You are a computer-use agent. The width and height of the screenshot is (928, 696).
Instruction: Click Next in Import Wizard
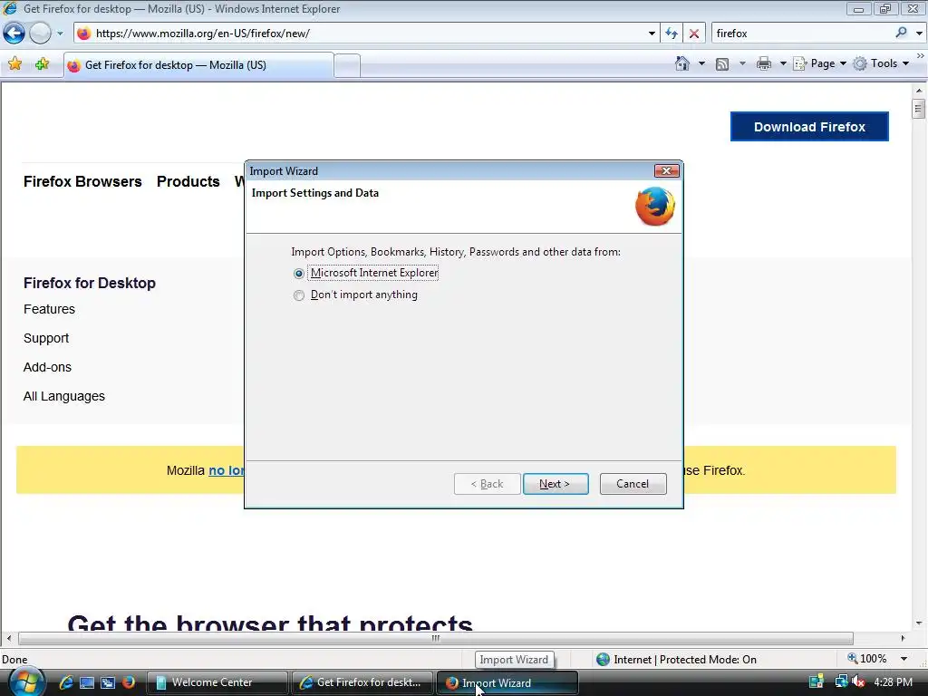pyautogui.click(x=556, y=484)
